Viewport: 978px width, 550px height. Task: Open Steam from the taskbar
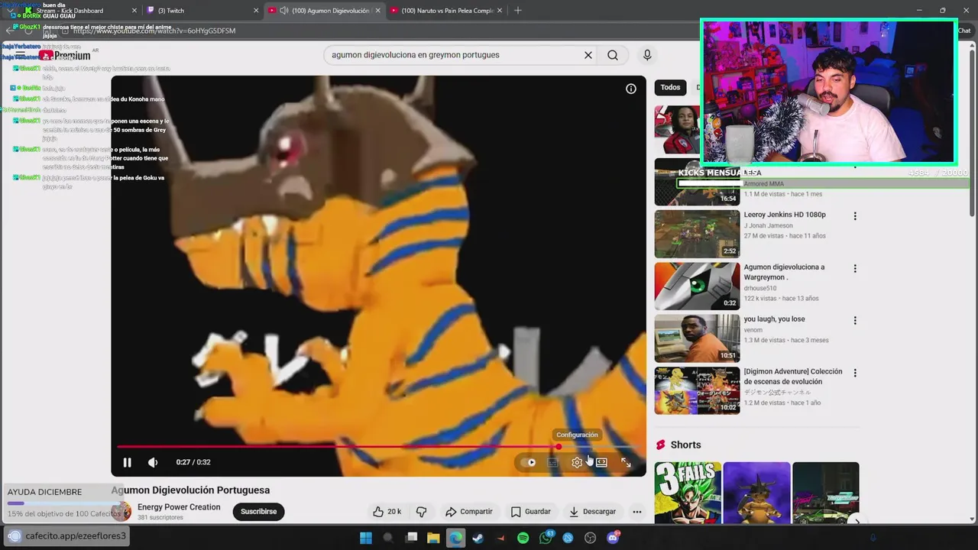point(478,538)
